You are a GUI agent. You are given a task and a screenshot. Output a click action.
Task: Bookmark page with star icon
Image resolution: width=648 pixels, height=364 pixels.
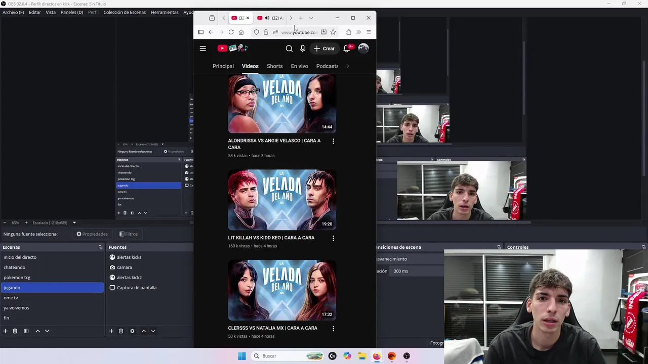tap(333, 32)
